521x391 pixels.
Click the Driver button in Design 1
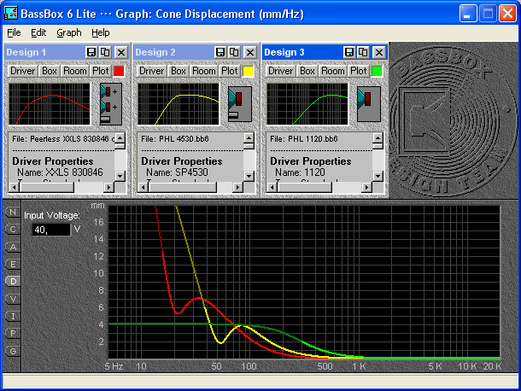click(x=22, y=71)
